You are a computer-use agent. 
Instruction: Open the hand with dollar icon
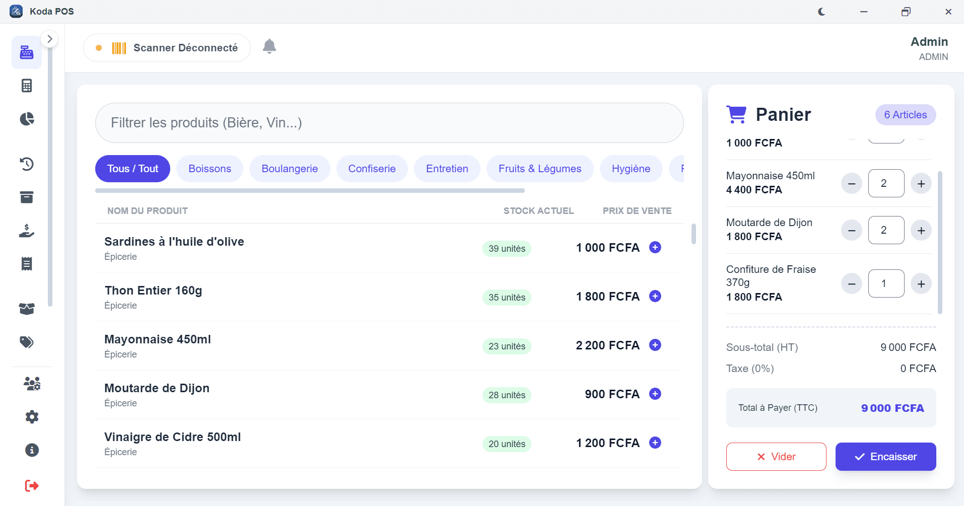(x=27, y=231)
